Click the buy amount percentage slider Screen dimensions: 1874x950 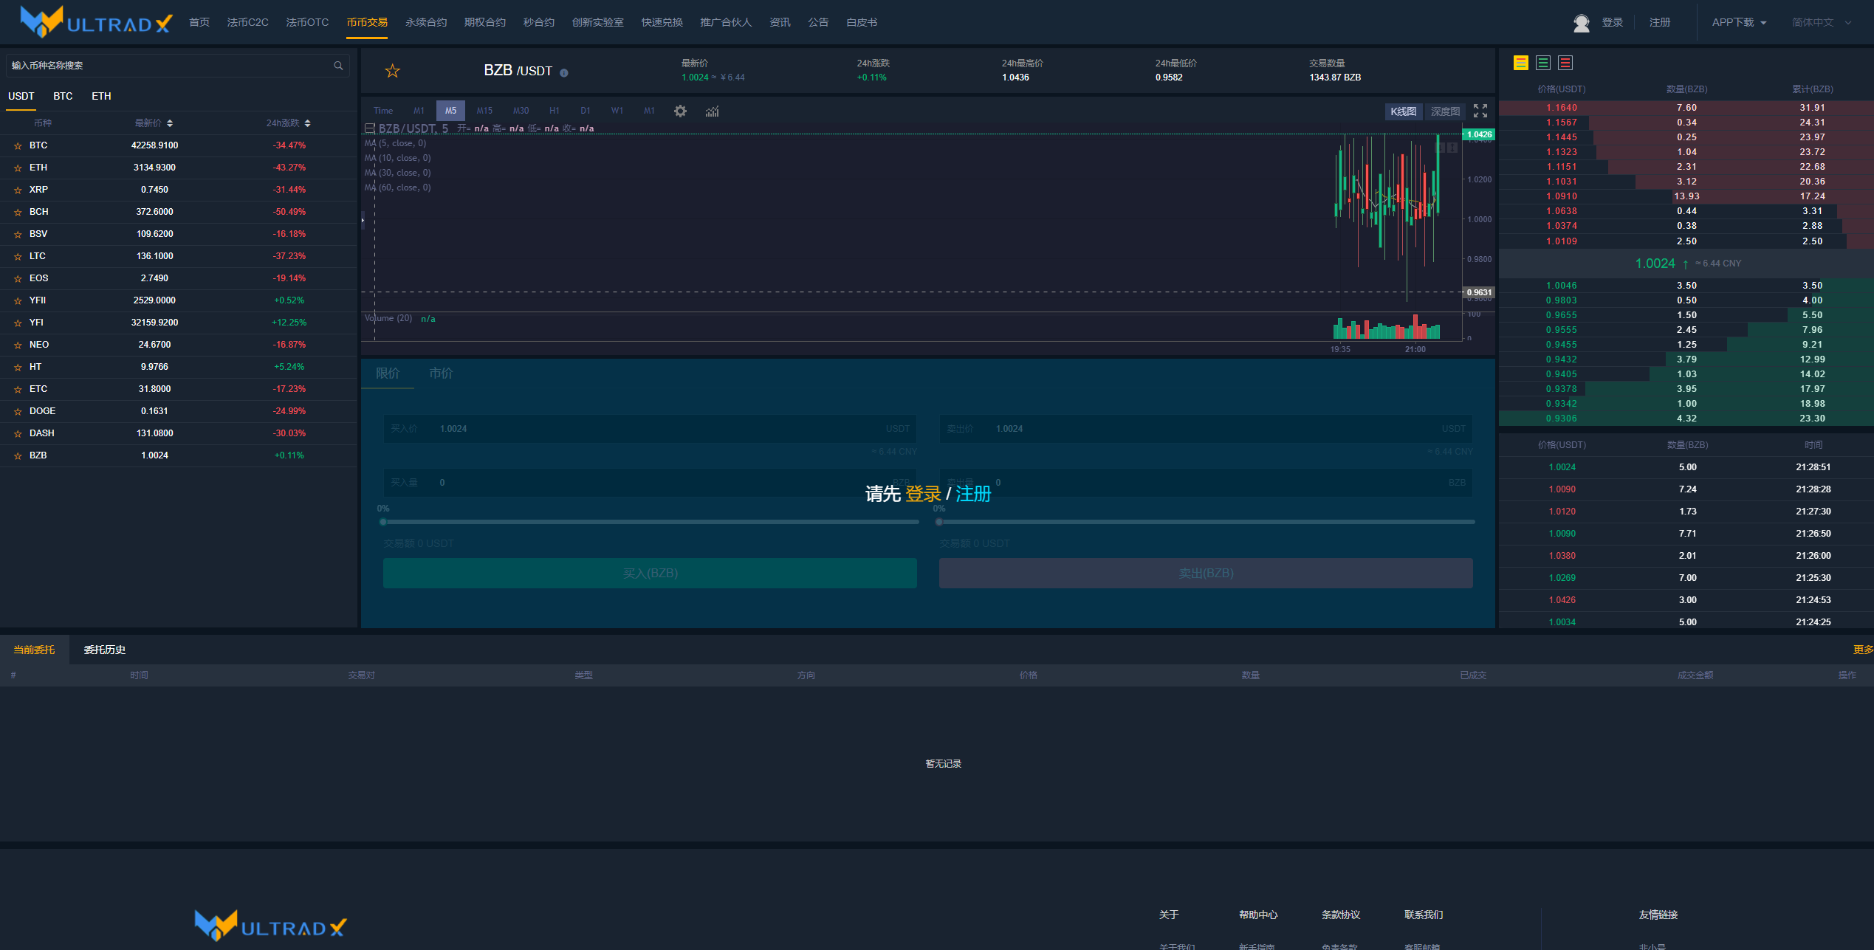(x=650, y=522)
